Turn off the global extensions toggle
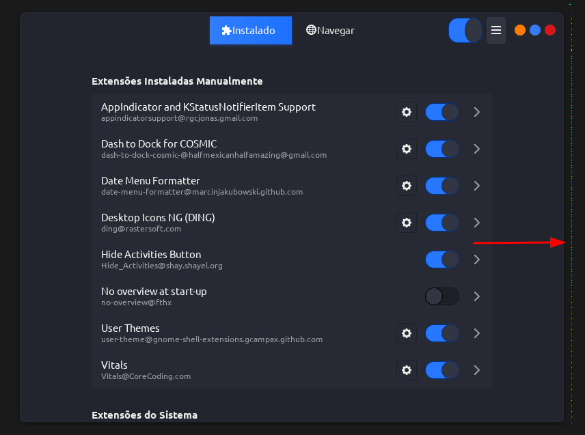 pos(465,31)
